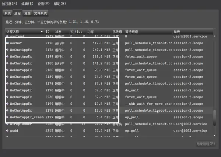The width and height of the screenshot is (221, 157).
Task: Click the icon of the 57.8 MiB WeChatAppEx row
Action: [7, 84]
